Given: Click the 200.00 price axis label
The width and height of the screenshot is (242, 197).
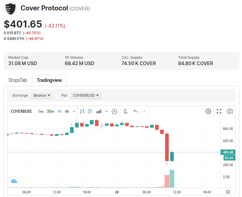Looking at the screenshot, I should [228, 165].
